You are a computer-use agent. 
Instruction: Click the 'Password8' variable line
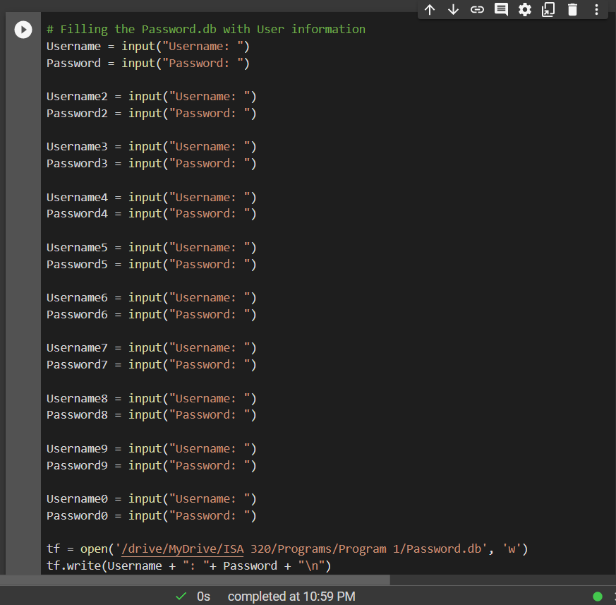point(151,415)
